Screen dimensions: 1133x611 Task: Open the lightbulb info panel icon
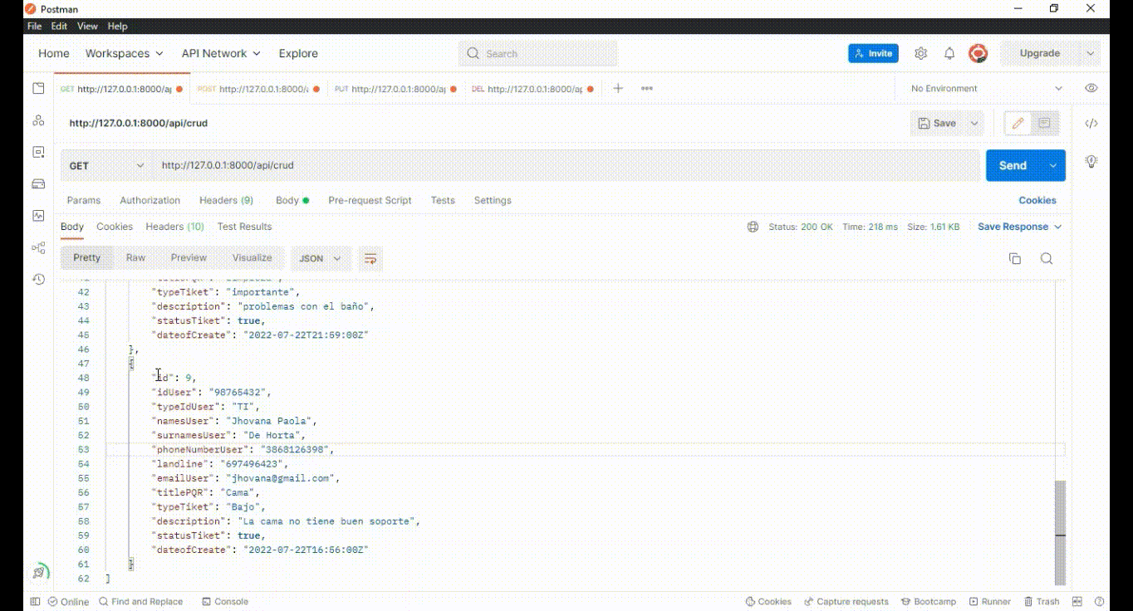pos(1091,161)
